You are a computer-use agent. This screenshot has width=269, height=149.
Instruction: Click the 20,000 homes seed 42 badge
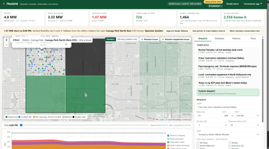(x=185, y=4)
